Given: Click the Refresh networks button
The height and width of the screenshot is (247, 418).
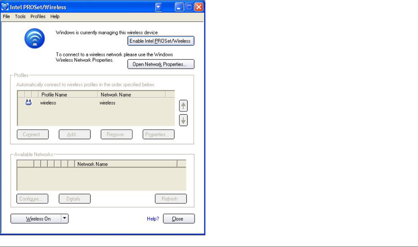Looking at the screenshot, I should 171,199.
